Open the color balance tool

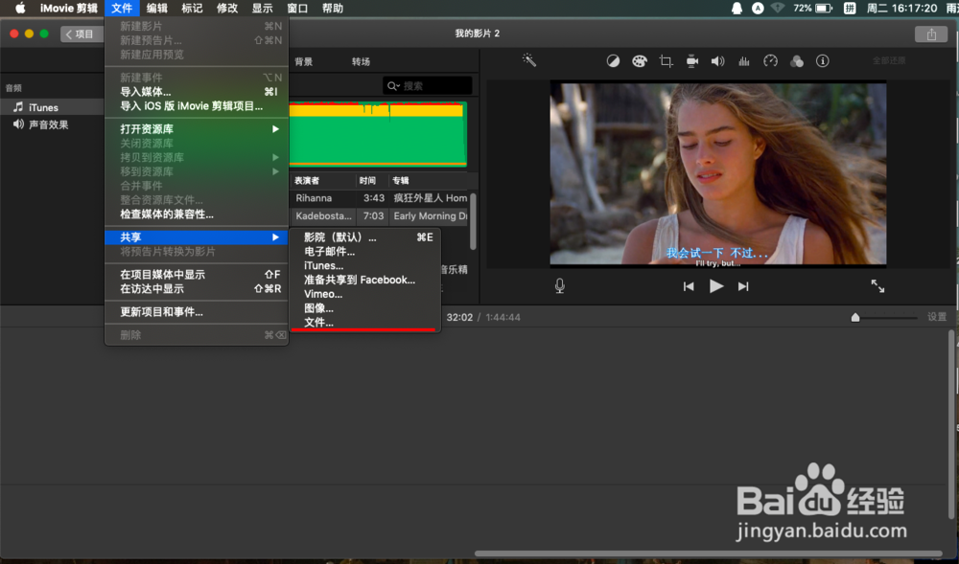(613, 61)
